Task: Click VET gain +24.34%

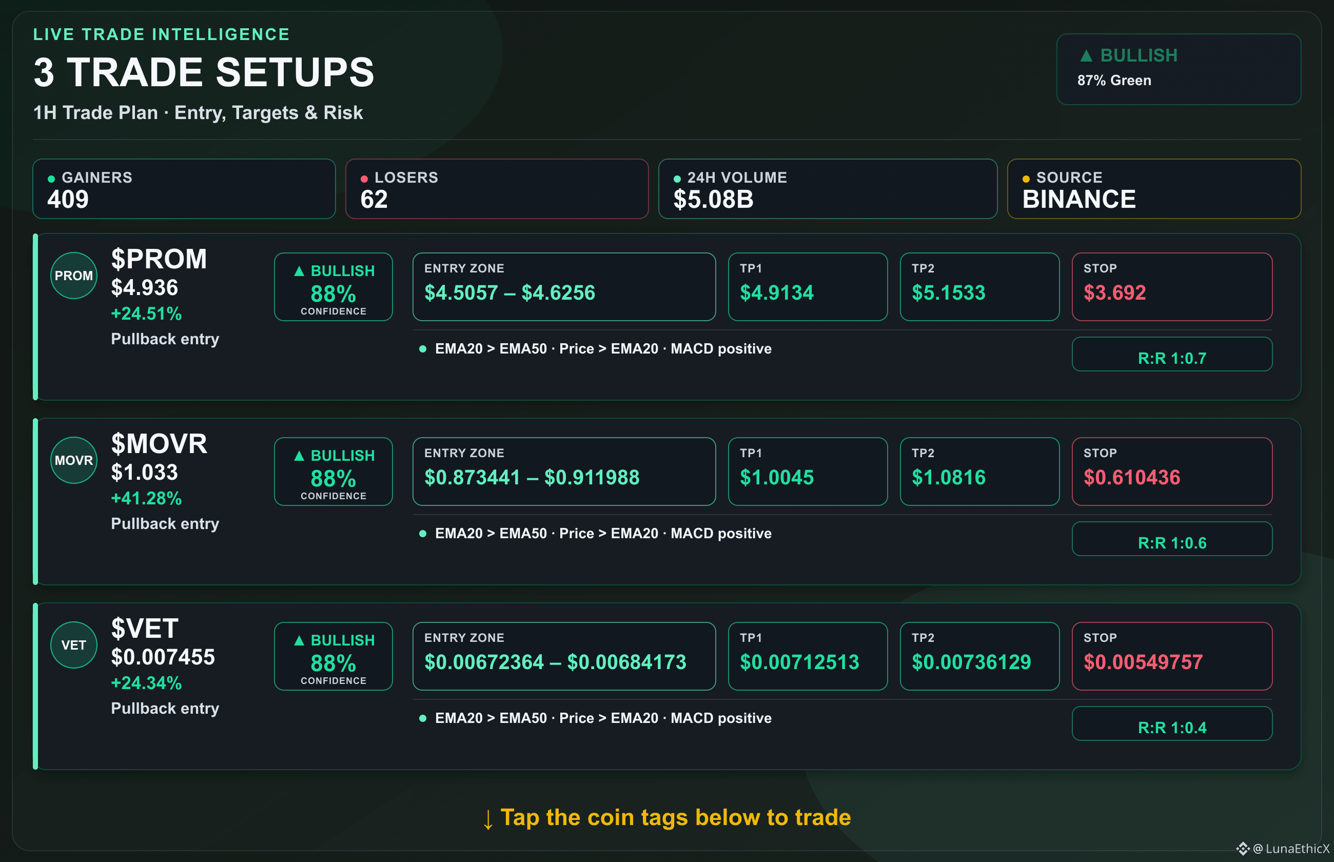Action: pos(146,683)
